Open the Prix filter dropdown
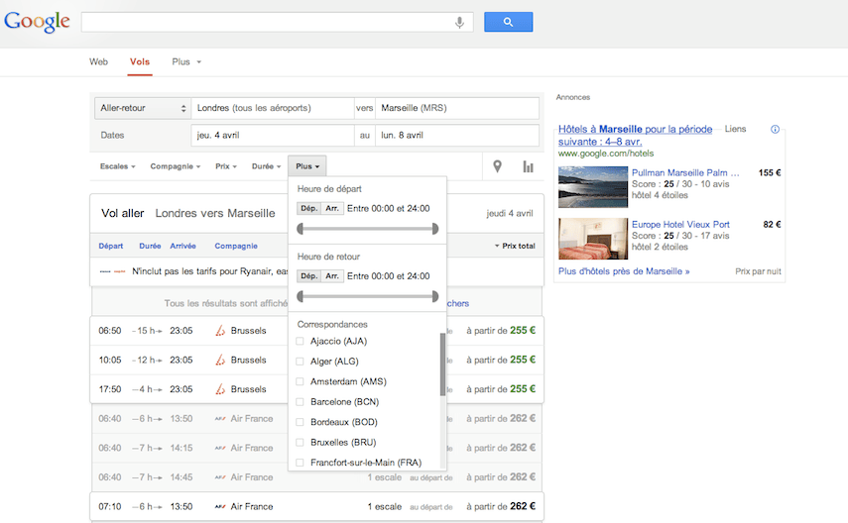This screenshot has height=523, width=848. [x=226, y=166]
